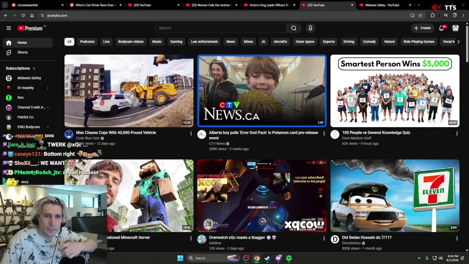
Task: Switch to the Woman Calls Her Activist tab
Action: click(x=212, y=5)
